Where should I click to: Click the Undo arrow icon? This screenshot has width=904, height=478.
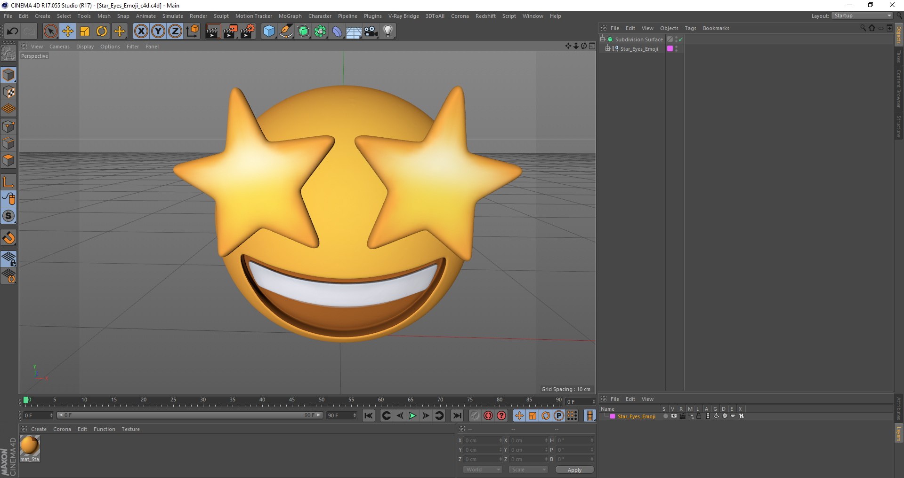pos(13,31)
